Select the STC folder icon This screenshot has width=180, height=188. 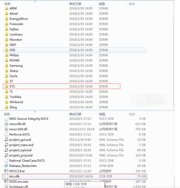(7, 86)
